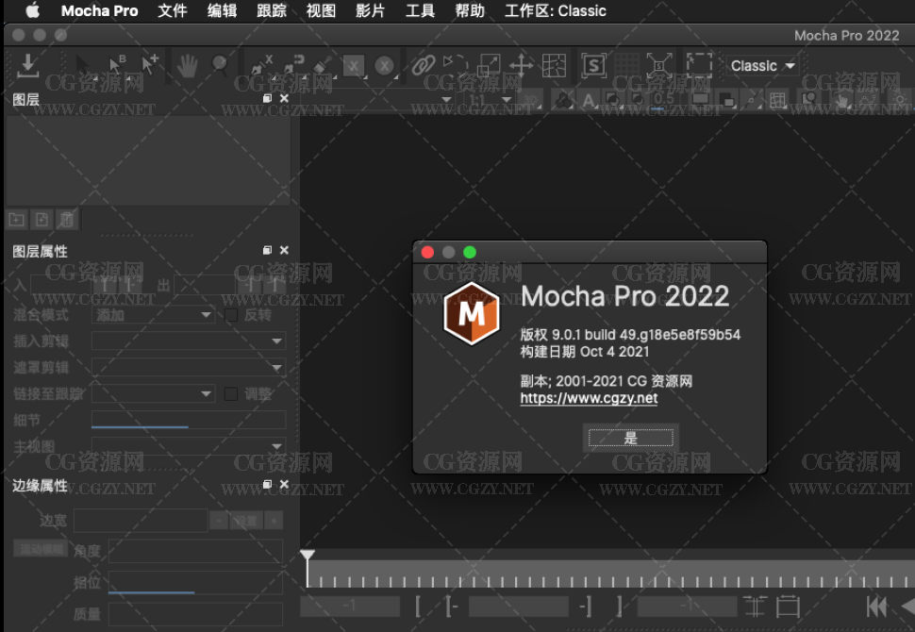The width and height of the screenshot is (915, 632).
Task: Click the timeline playhead marker
Action: (308, 557)
